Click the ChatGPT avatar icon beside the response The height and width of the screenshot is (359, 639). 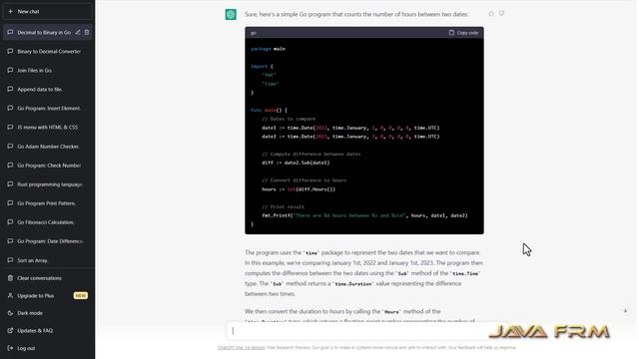click(x=231, y=14)
